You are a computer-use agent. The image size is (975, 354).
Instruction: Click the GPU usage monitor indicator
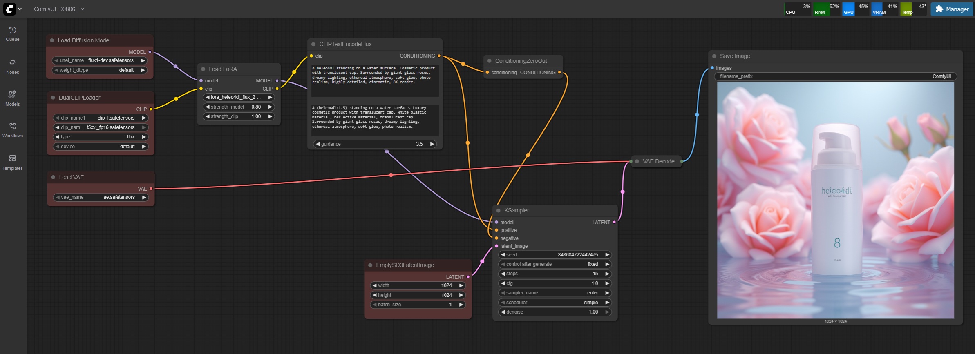(855, 9)
